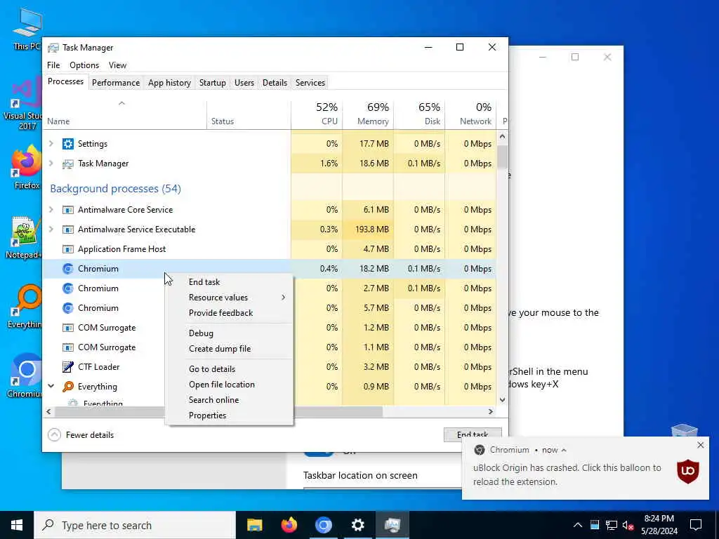Click the COM Surrogate 1.2 MB icon
The height and width of the screenshot is (539, 719).
point(68,328)
